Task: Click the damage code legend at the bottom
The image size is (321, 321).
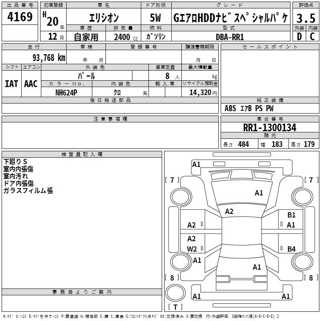Action: point(141,317)
